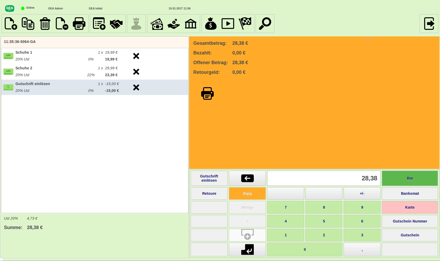Open search with the magnifier icon
440x261 pixels.
tap(265, 24)
